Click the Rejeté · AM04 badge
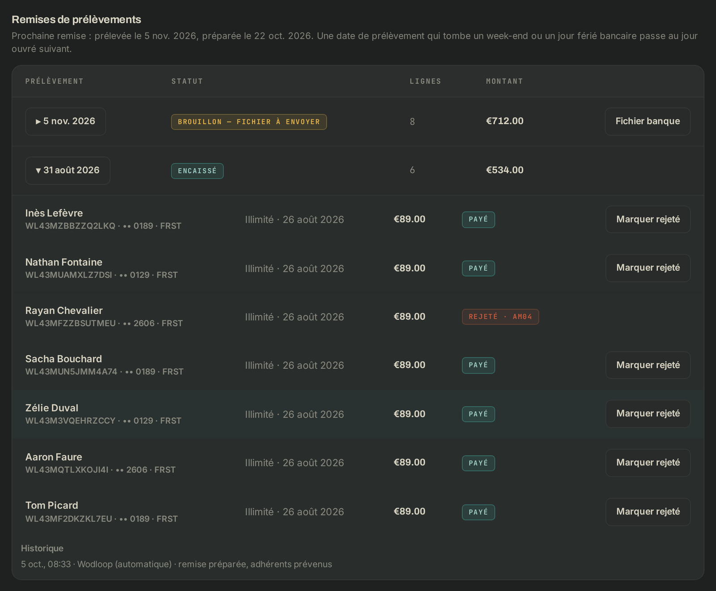 (500, 317)
